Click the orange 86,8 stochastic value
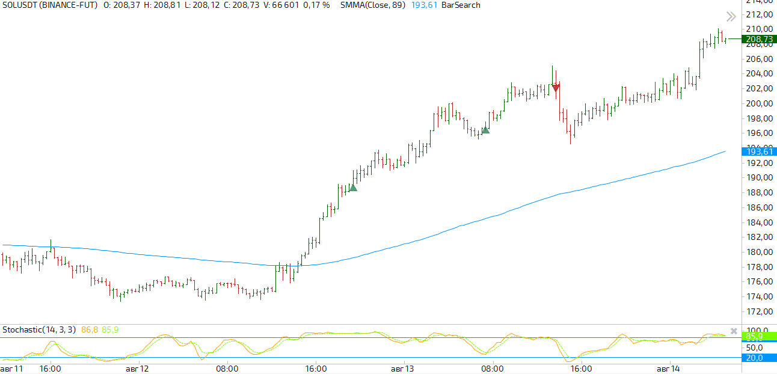 point(90,330)
